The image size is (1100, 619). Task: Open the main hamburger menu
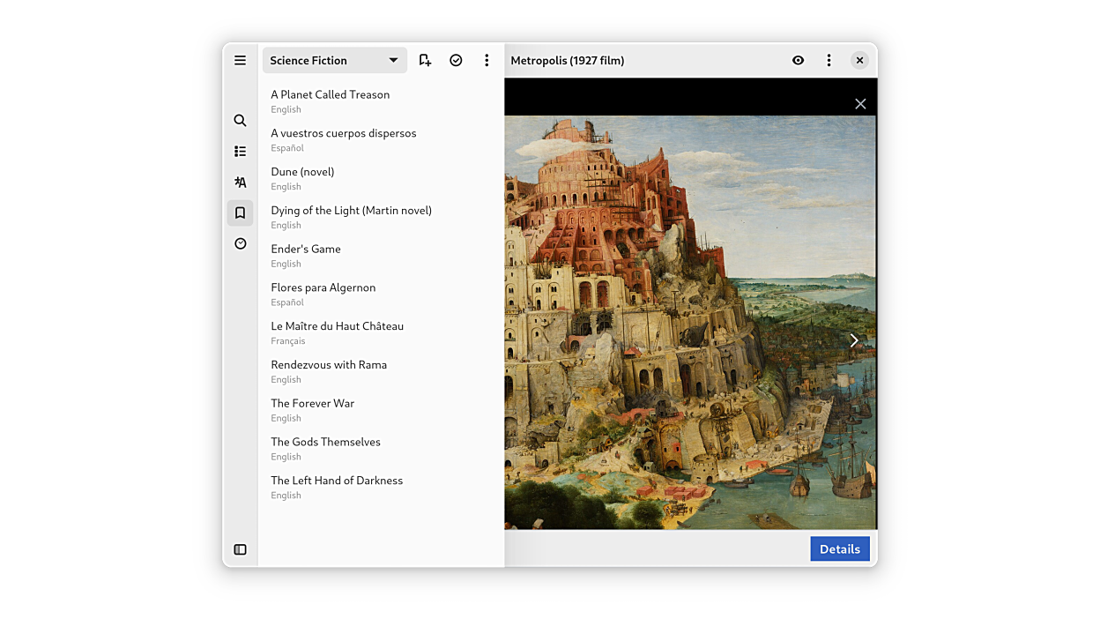click(x=240, y=60)
